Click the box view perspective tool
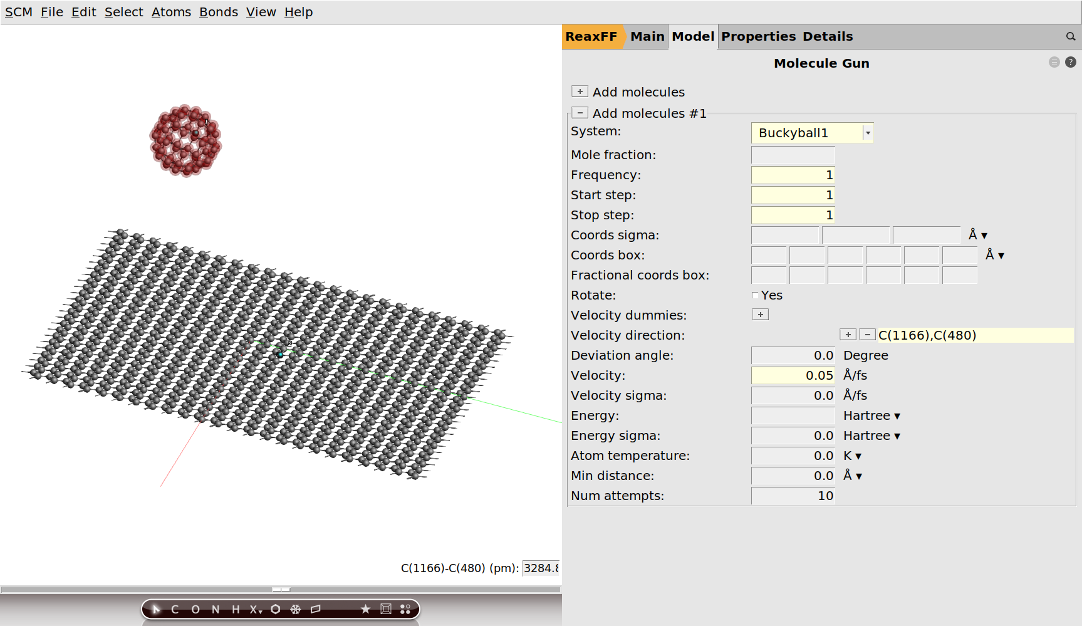 click(386, 609)
